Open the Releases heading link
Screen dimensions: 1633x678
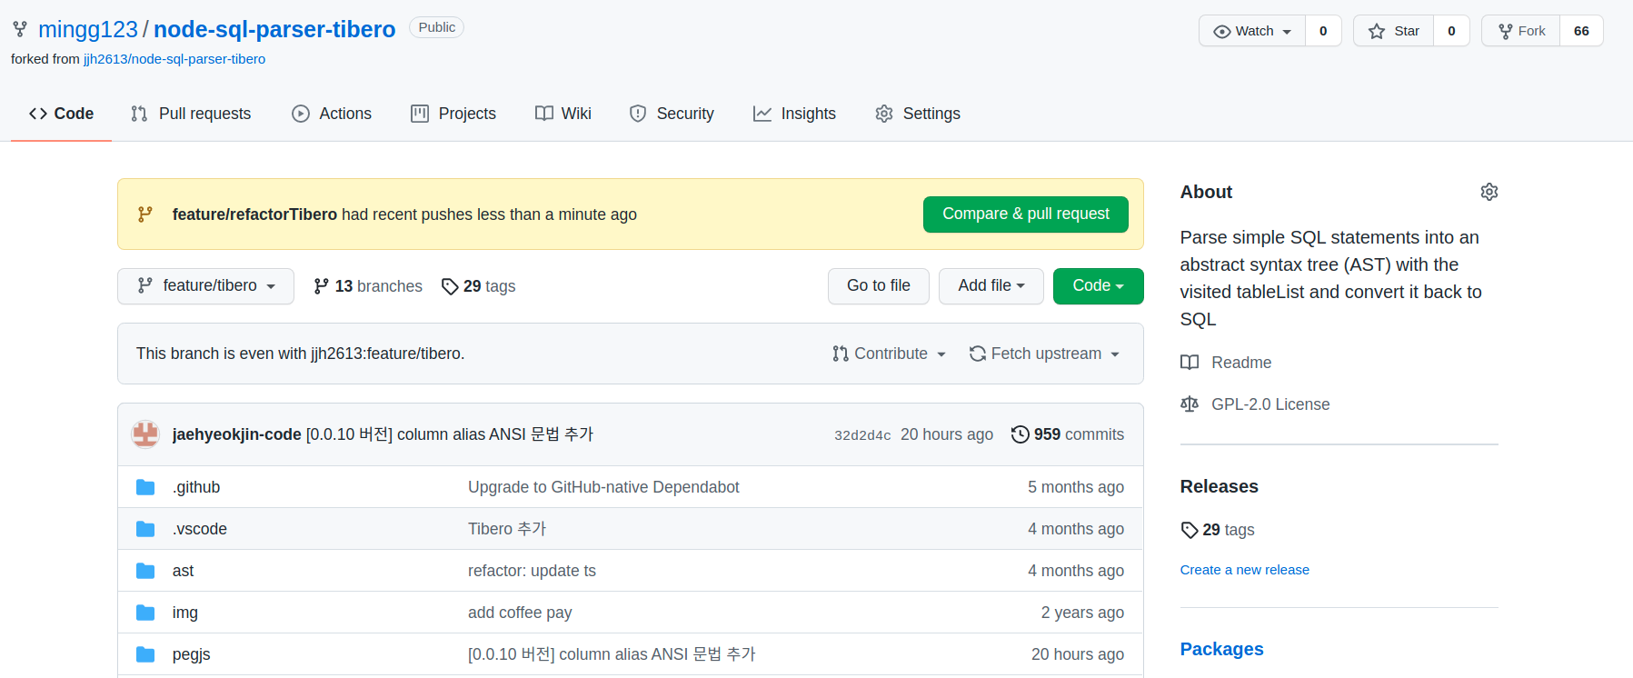[1219, 486]
